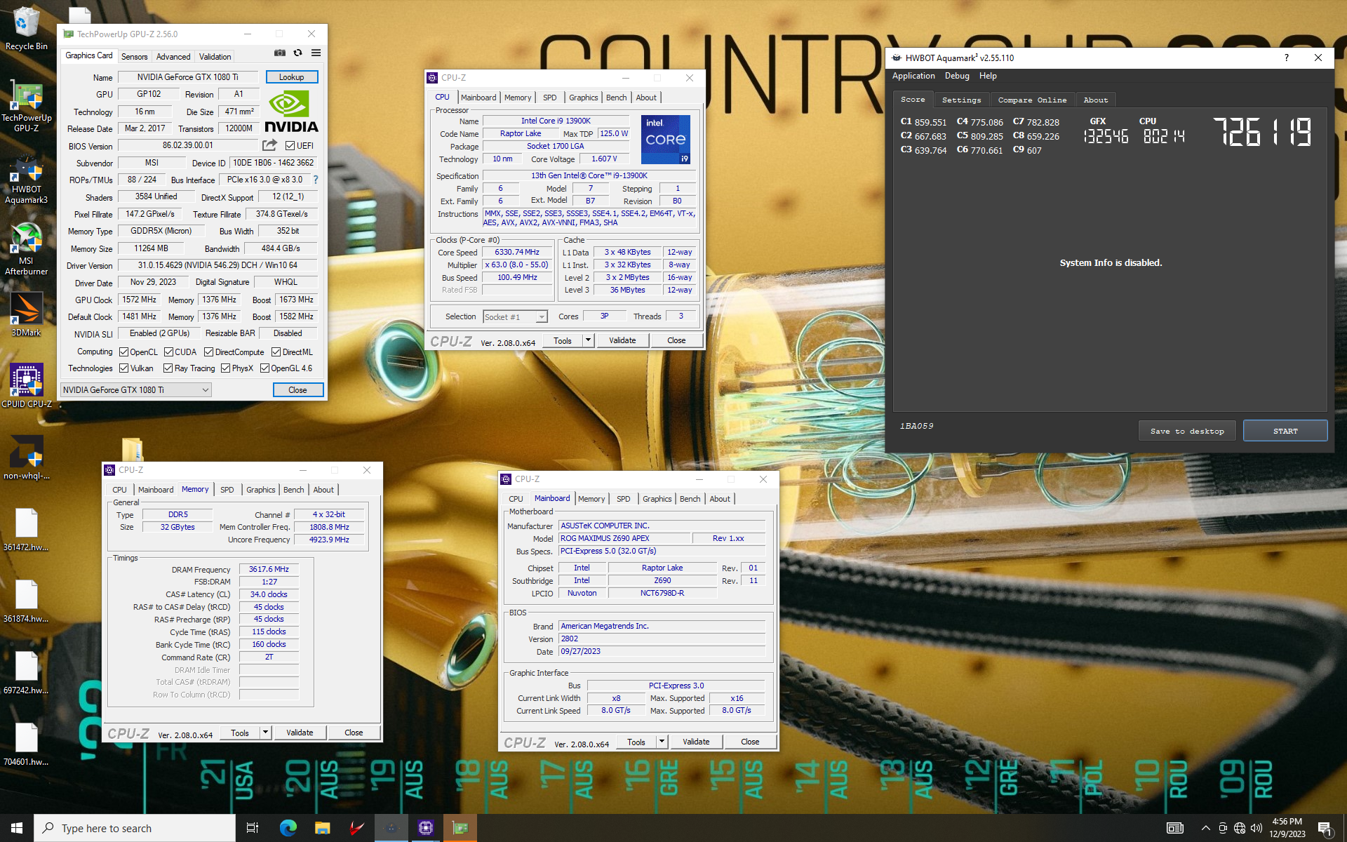Open the Bench tab in CPU-Z CPU window
Screen dimensions: 1347x842
616,98
